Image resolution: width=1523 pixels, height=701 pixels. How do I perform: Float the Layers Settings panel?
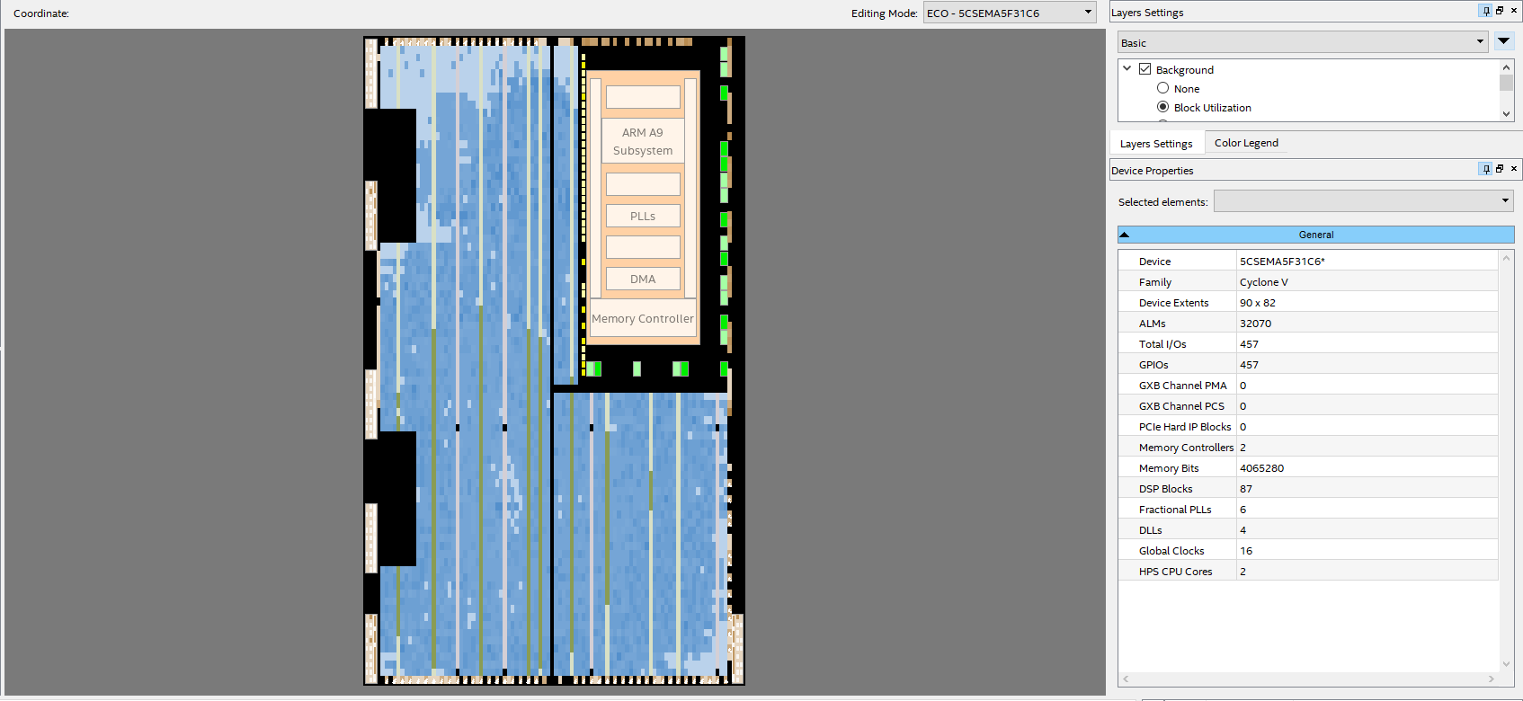pyautogui.click(x=1500, y=11)
